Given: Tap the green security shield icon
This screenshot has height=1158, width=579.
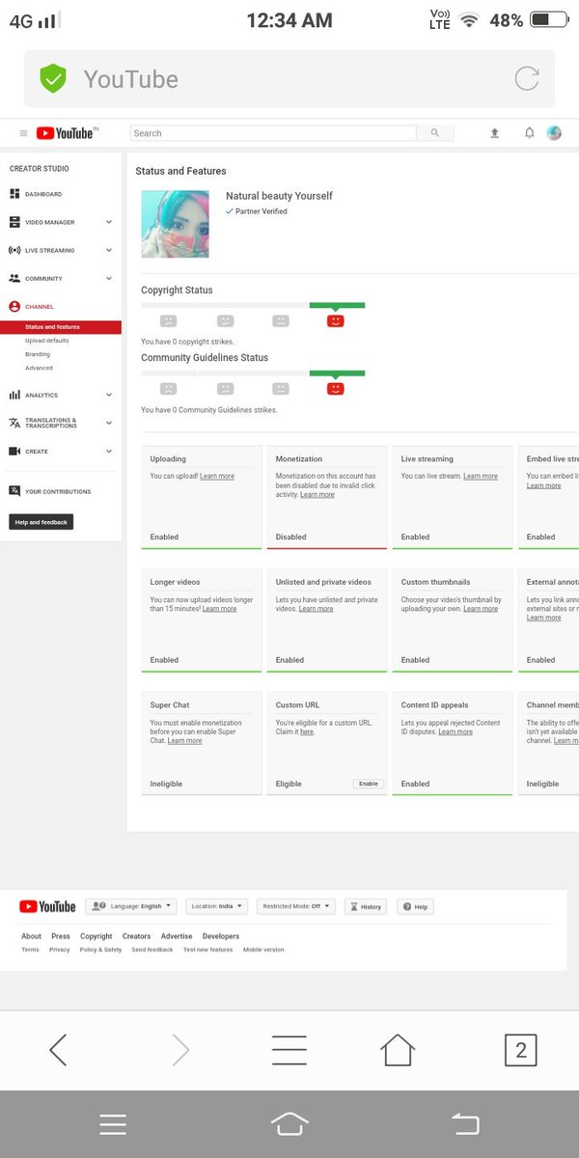Looking at the screenshot, I should 53,79.
